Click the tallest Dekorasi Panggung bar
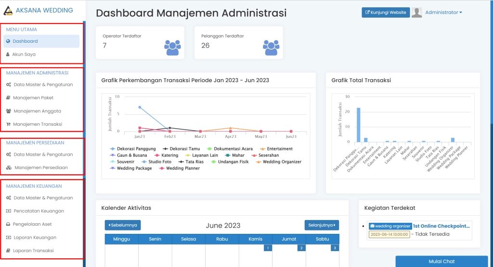 pyautogui.click(x=358, y=125)
